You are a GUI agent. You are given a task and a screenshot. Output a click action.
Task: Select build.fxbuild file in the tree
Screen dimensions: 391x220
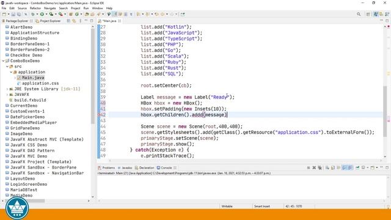click(30, 100)
